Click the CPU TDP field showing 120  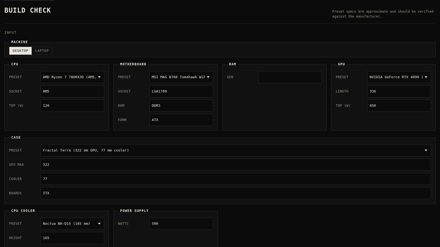(72, 106)
